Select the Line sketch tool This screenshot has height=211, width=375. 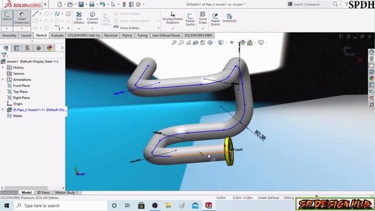35,14
